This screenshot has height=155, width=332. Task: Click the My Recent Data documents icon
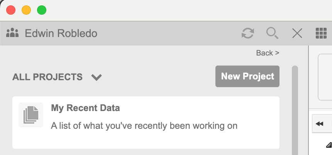coord(31,115)
